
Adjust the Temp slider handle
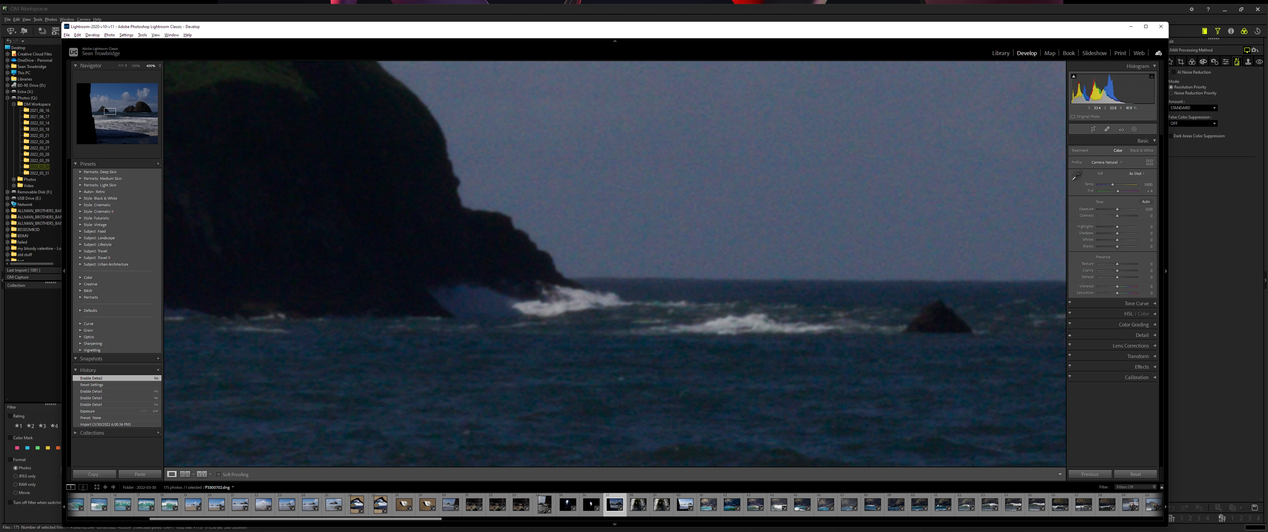pyautogui.click(x=1112, y=184)
